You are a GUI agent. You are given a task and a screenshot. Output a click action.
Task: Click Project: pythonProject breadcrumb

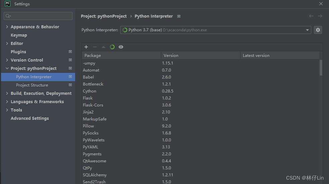pos(104,16)
